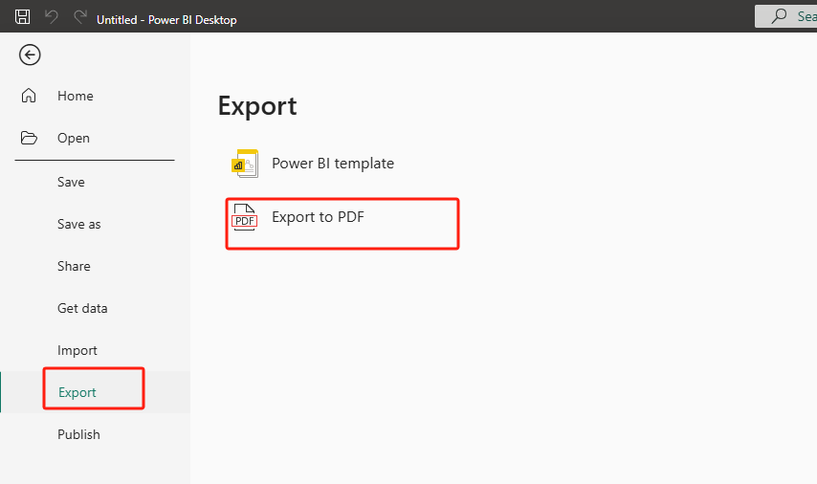The image size is (817, 484).
Task: Open the Get data section
Action: click(82, 308)
